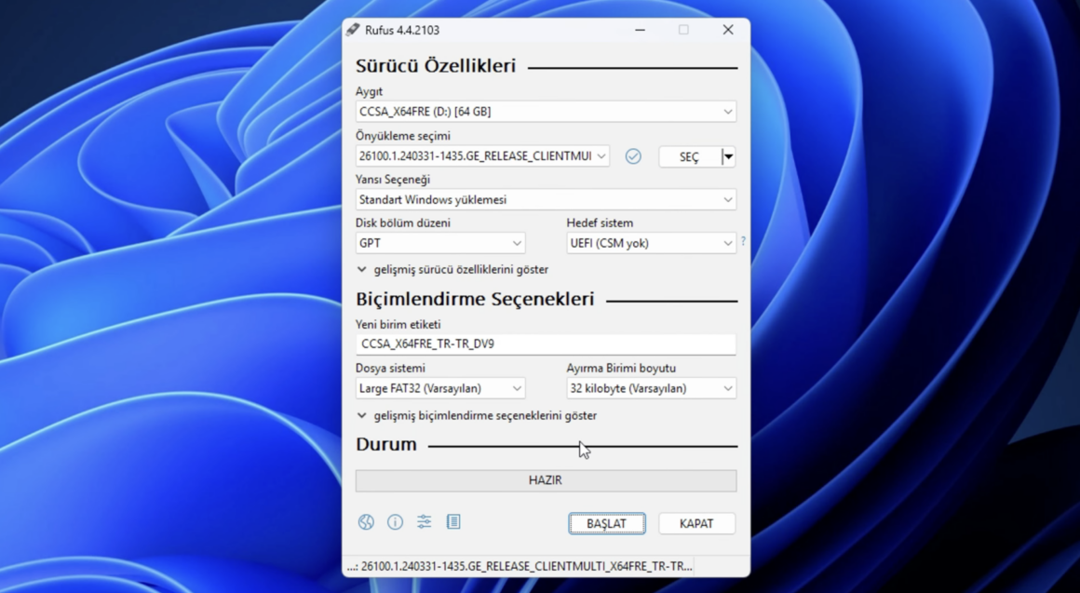Click the SEÇ button
Viewport: 1080px width, 593px height.
(x=690, y=157)
